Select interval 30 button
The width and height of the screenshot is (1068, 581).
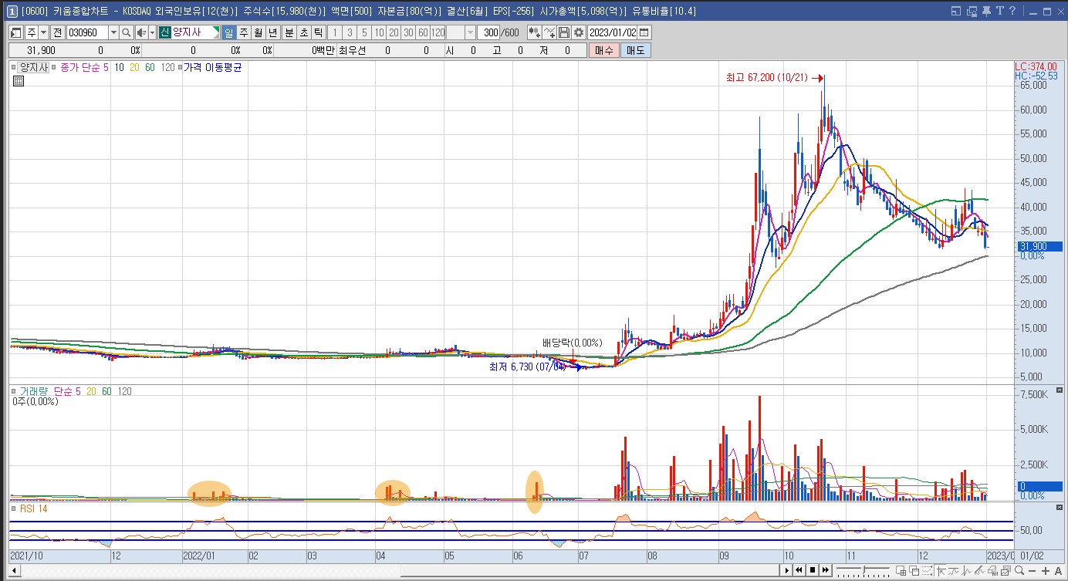pyautogui.click(x=408, y=32)
